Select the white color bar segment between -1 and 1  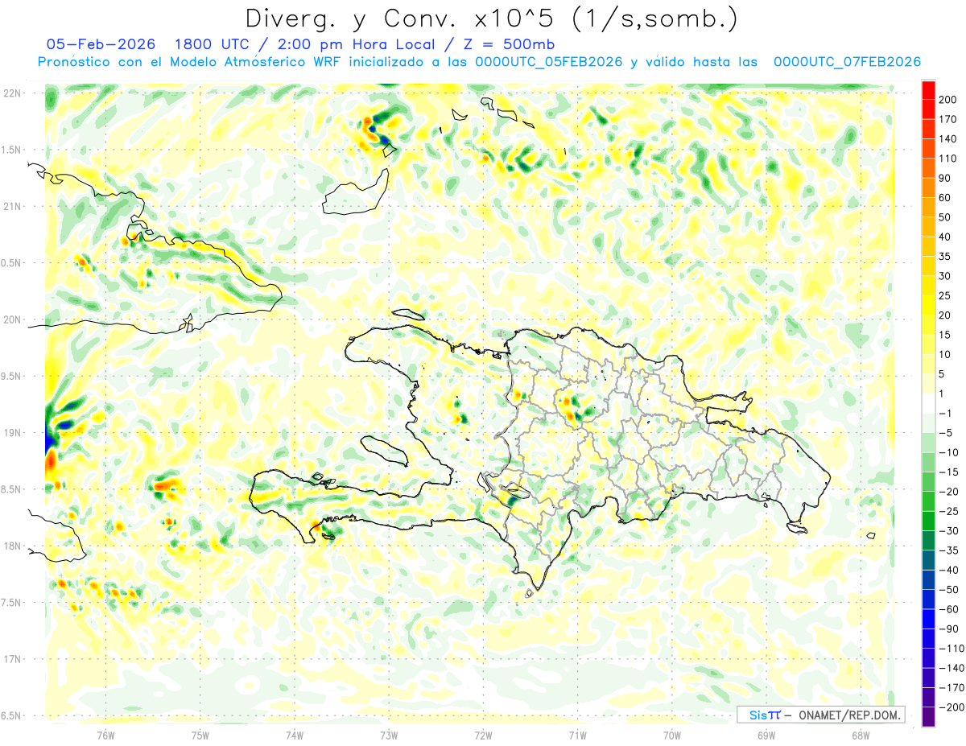(x=928, y=404)
